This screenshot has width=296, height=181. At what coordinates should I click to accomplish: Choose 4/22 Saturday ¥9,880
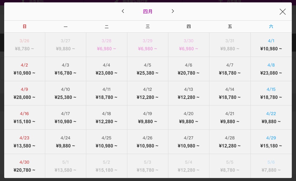[271, 117]
